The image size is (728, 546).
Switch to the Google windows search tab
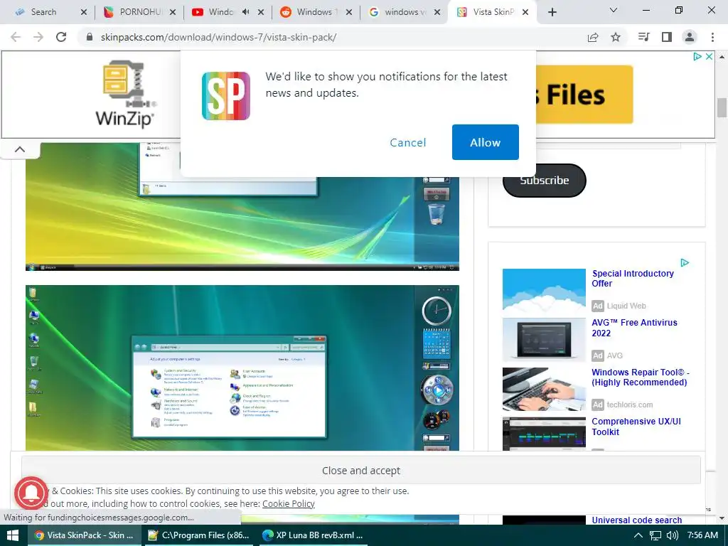(405, 12)
